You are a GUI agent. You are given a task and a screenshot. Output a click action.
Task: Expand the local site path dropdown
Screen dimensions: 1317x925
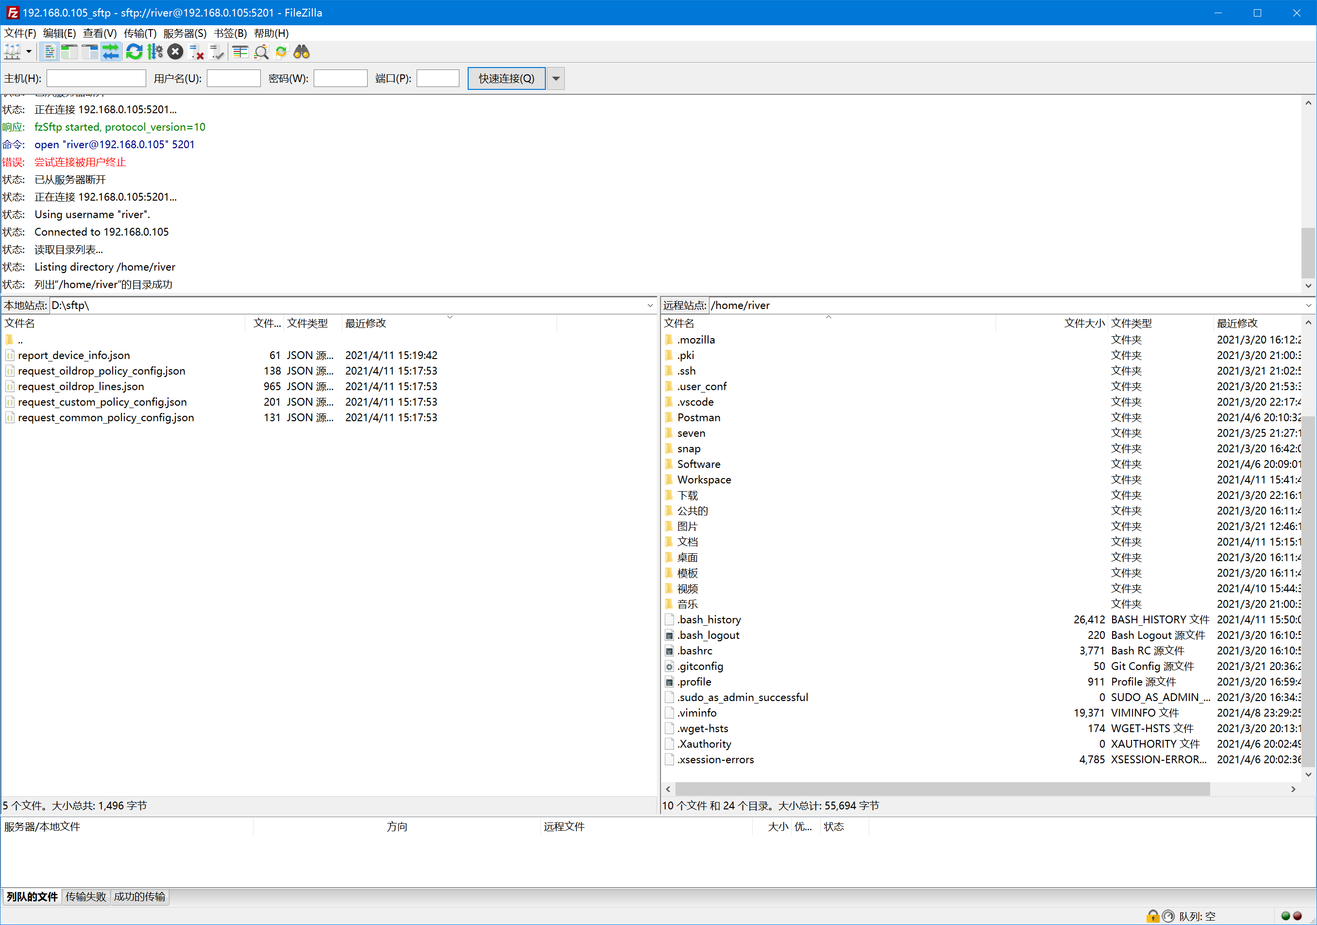pyautogui.click(x=650, y=305)
